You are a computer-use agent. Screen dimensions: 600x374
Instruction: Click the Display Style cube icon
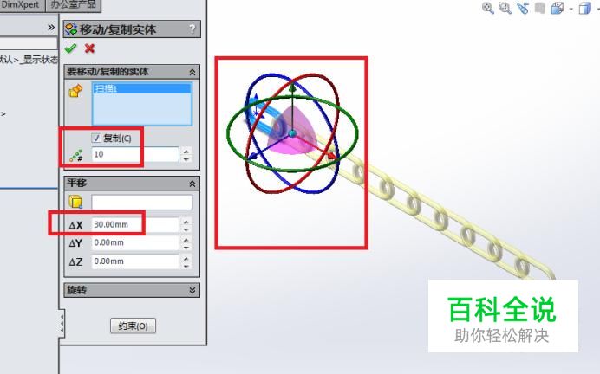click(584, 8)
